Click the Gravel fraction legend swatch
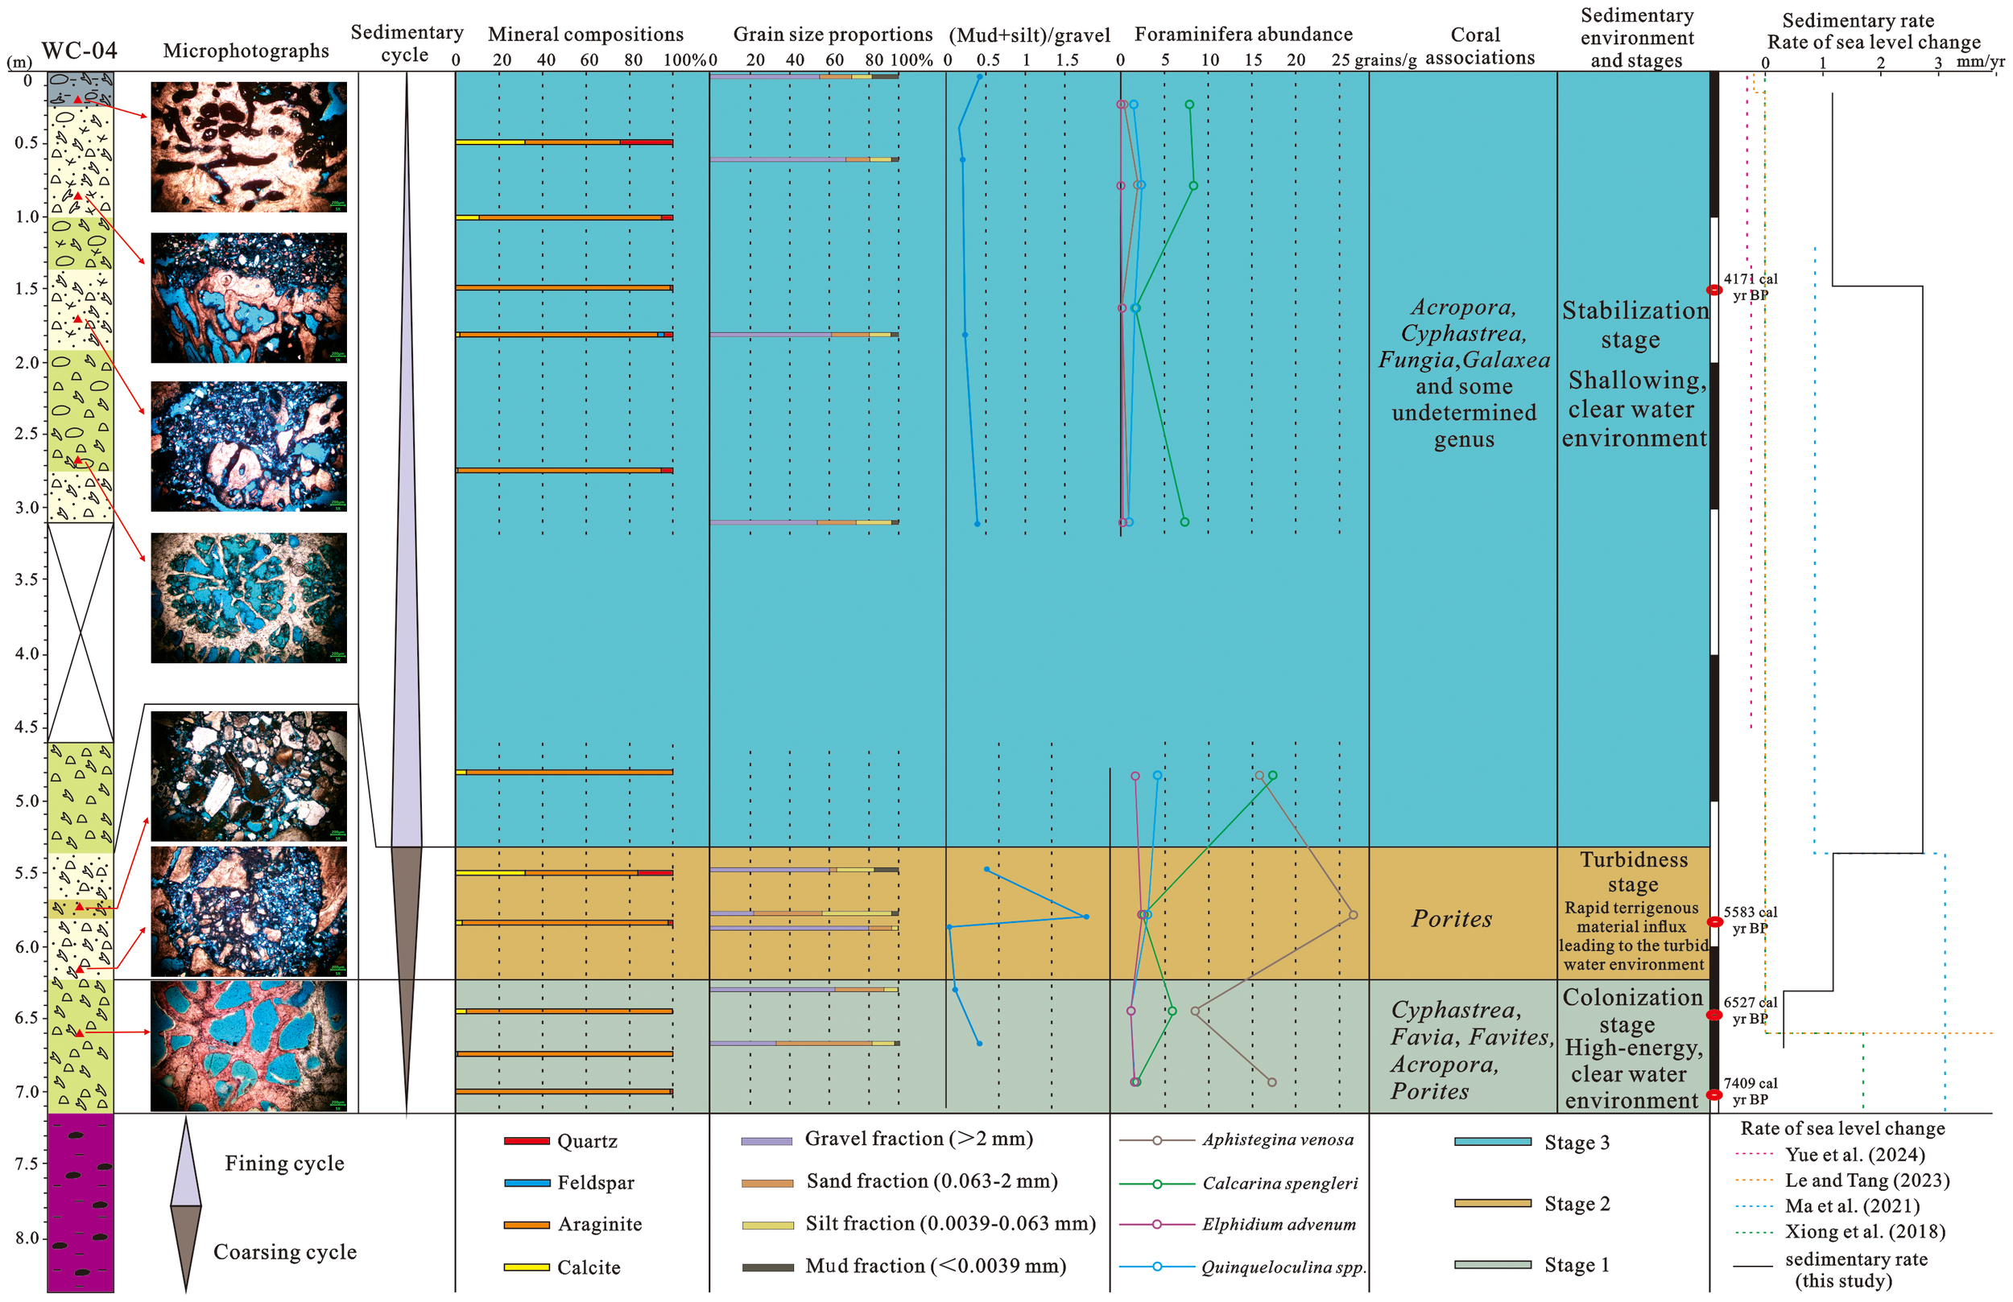Image resolution: width=2013 pixels, height=1302 pixels. (767, 1141)
